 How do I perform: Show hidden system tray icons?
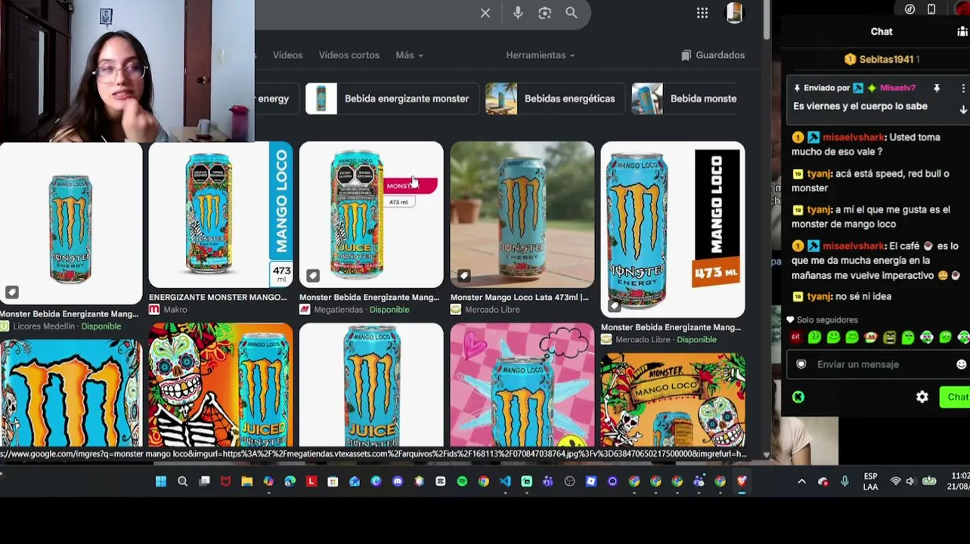click(801, 481)
